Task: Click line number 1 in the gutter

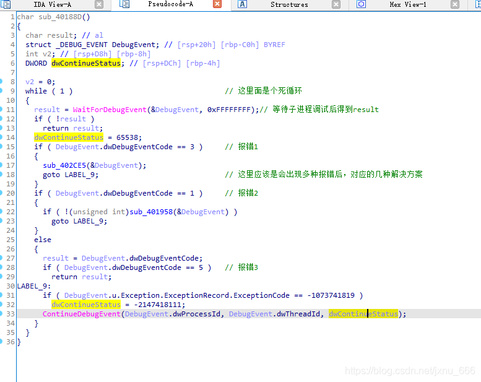Action: (x=12, y=17)
